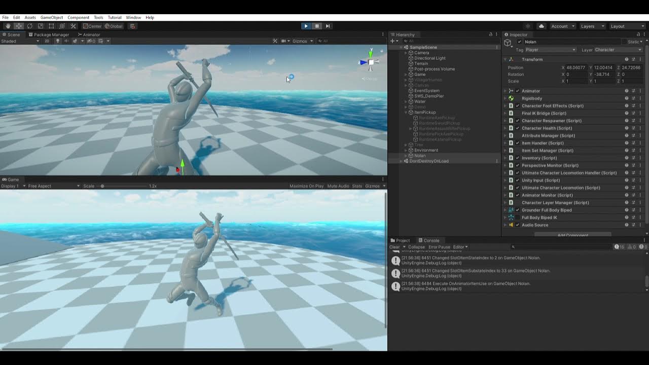Lock the Inspector panel

tap(638, 34)
